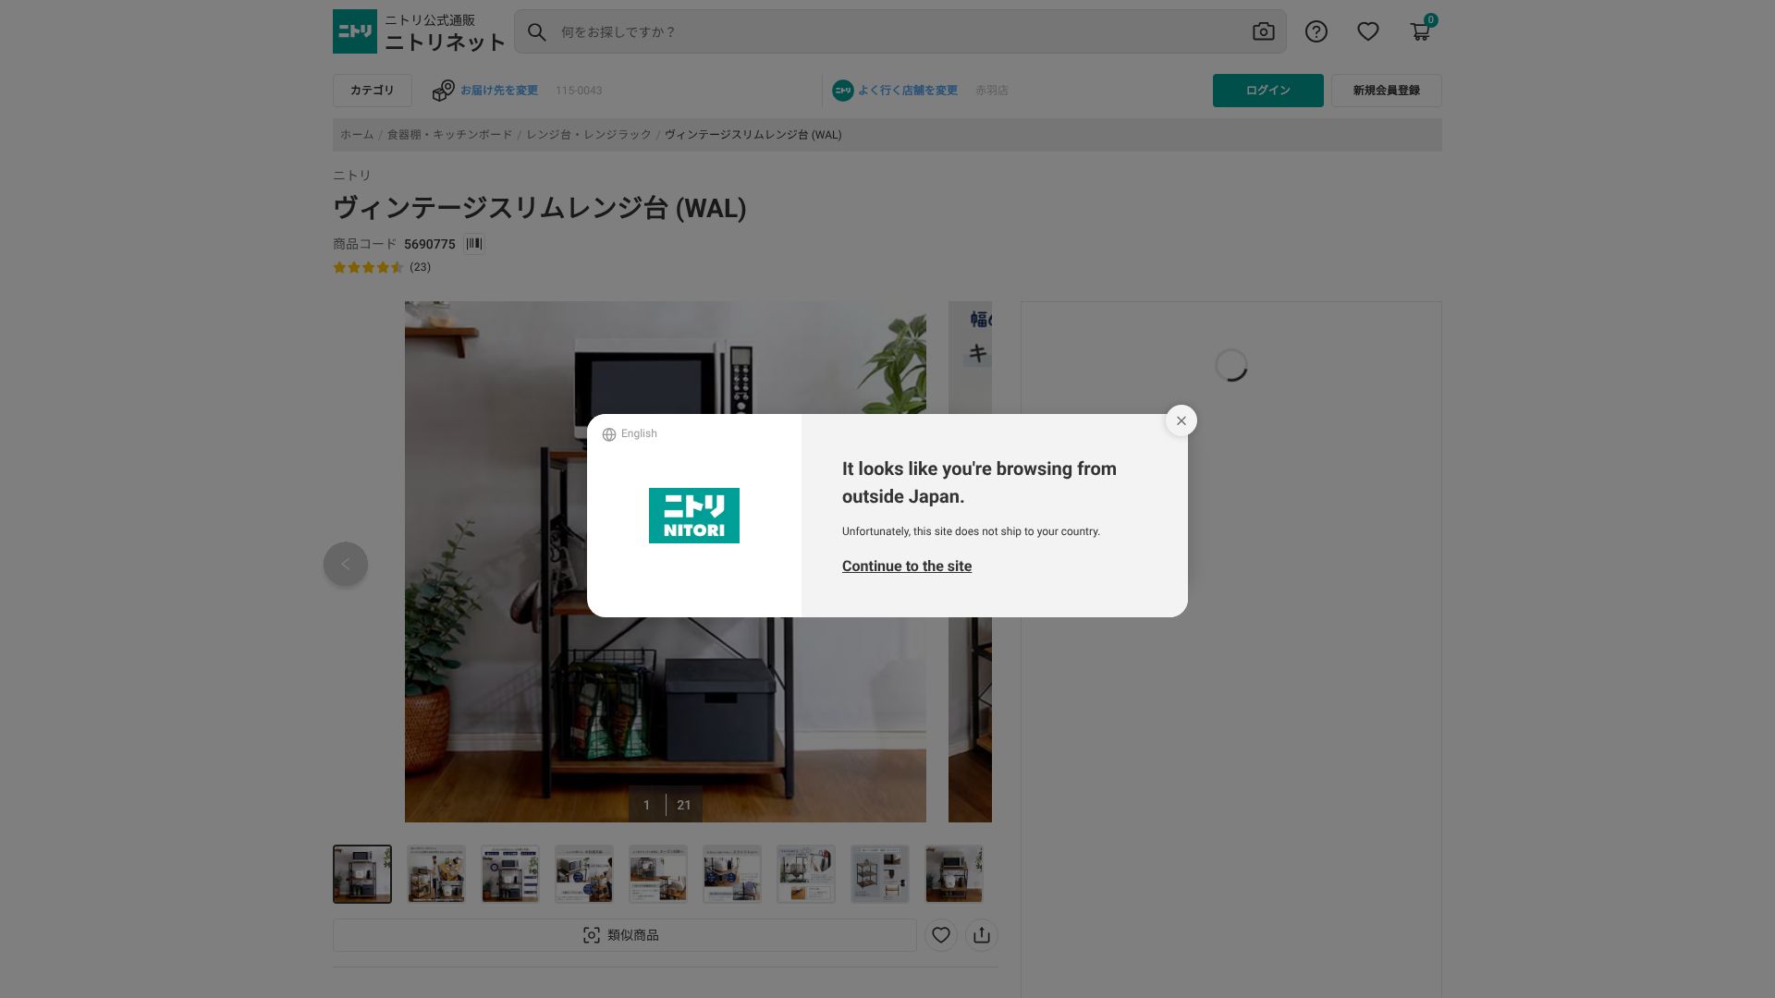This screenshot has height=998, width=1775.
Task: Open the favorites heart in the header
Action: coord(1367,32)
